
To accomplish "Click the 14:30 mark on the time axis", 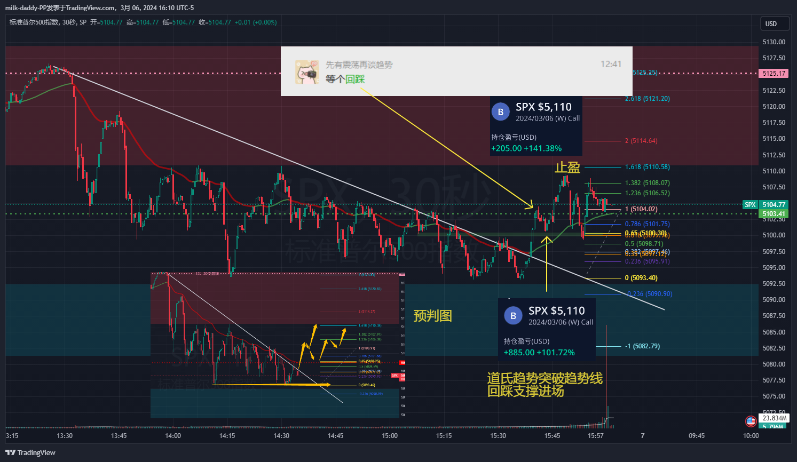I will tap(281, 436).
